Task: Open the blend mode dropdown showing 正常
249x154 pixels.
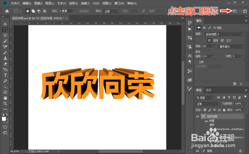Action: coord(207,104)
